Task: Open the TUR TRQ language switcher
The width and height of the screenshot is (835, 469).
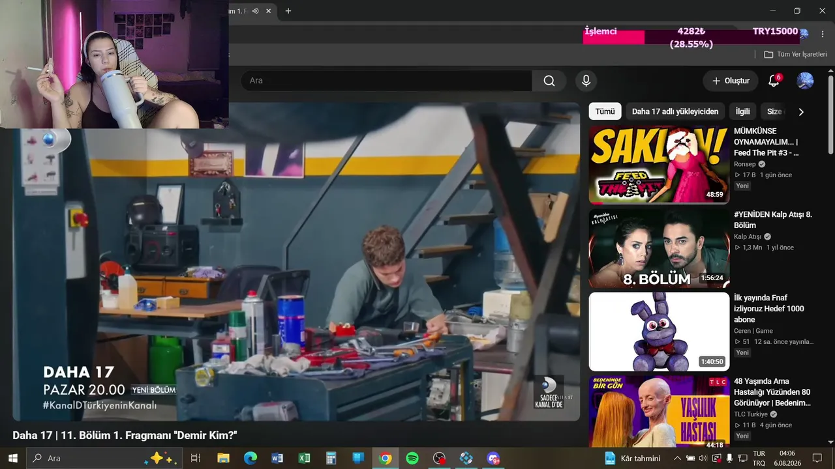Action: (x=759, y=458)
